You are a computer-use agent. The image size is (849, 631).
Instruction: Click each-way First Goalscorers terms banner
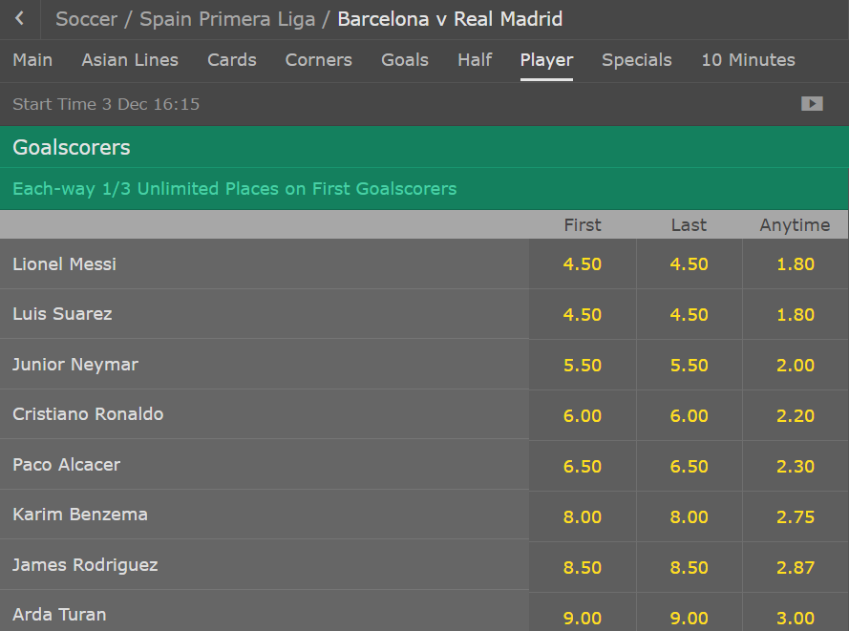tap(234, 189)
